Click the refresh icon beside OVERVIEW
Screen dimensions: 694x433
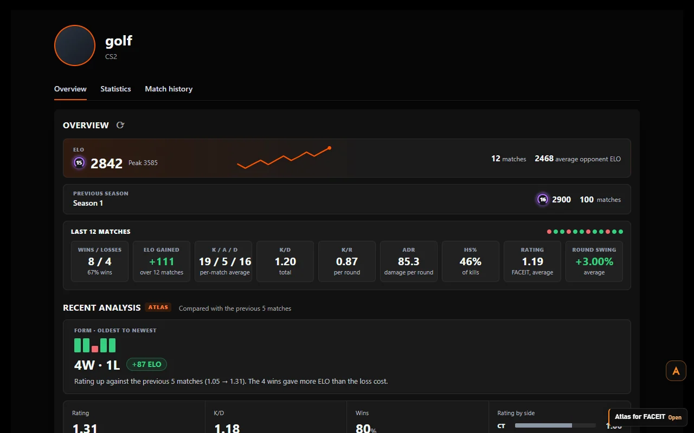coord(120,125)
